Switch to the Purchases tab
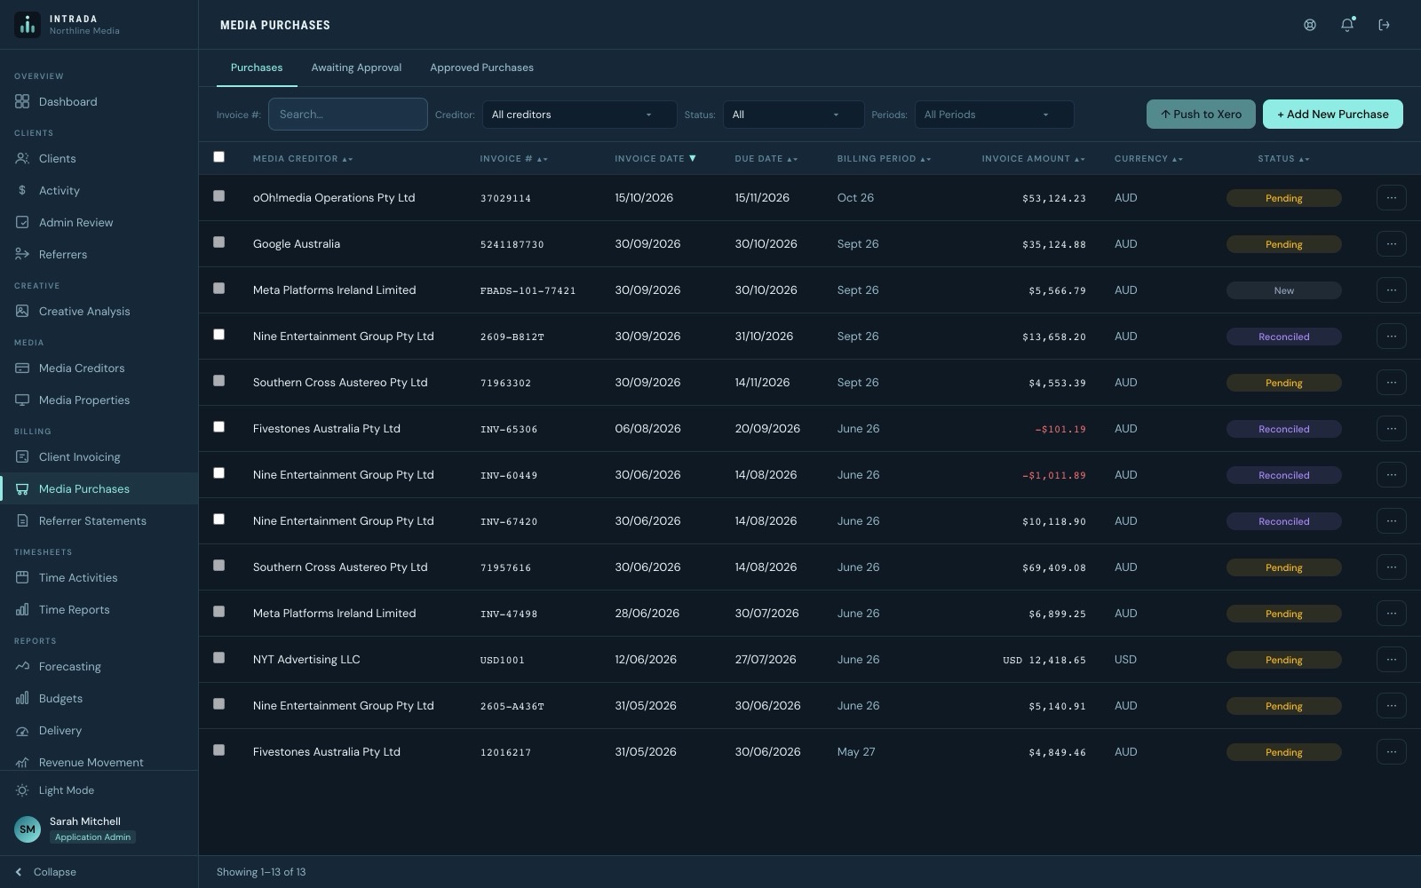 pyautogui.click(x=257, y=67)
